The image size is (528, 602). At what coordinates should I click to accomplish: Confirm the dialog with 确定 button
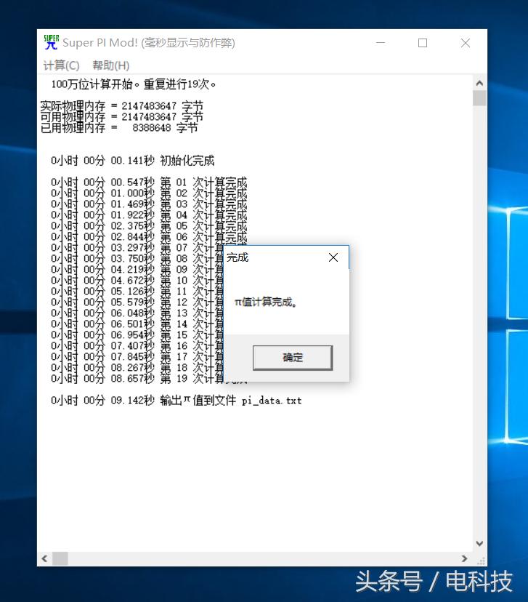(293, 358)
